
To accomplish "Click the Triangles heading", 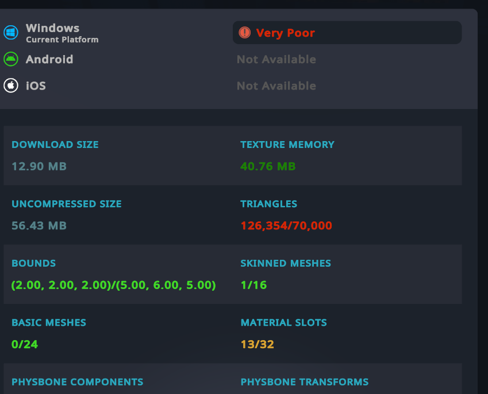I will [269, 204].
